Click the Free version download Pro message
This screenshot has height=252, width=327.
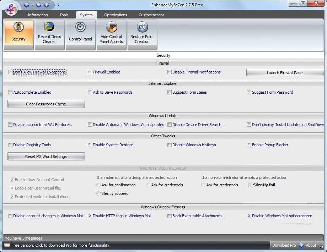[x=61, y=245]
